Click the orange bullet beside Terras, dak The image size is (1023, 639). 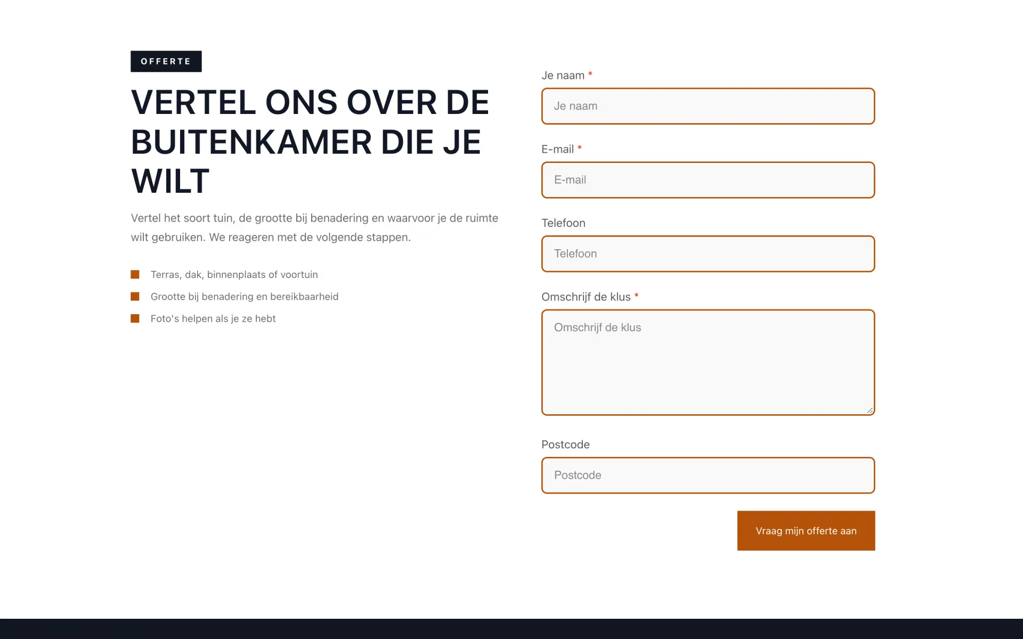point(135,275)
